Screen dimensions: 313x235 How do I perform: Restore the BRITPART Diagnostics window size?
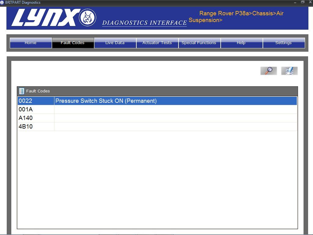pos(303,2)
